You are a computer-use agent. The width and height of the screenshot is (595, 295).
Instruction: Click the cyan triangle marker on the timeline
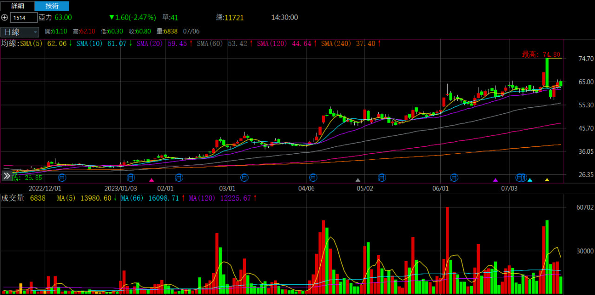coord(529,180)
